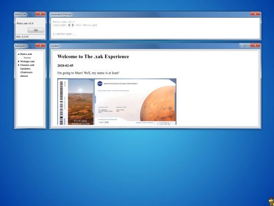Click the NASA logo on boarding pass
The image size is (274, 206).
tap(100, 83)
